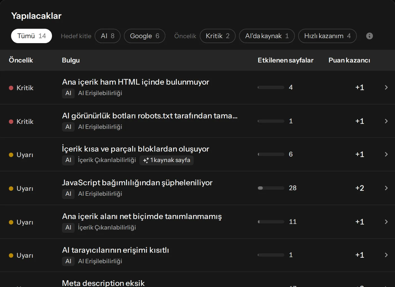Click the AI tag under 'AI tarayıcılarının erişimi kısıtlı'
The width and height of the screenshot is (395, 287).
68,261
